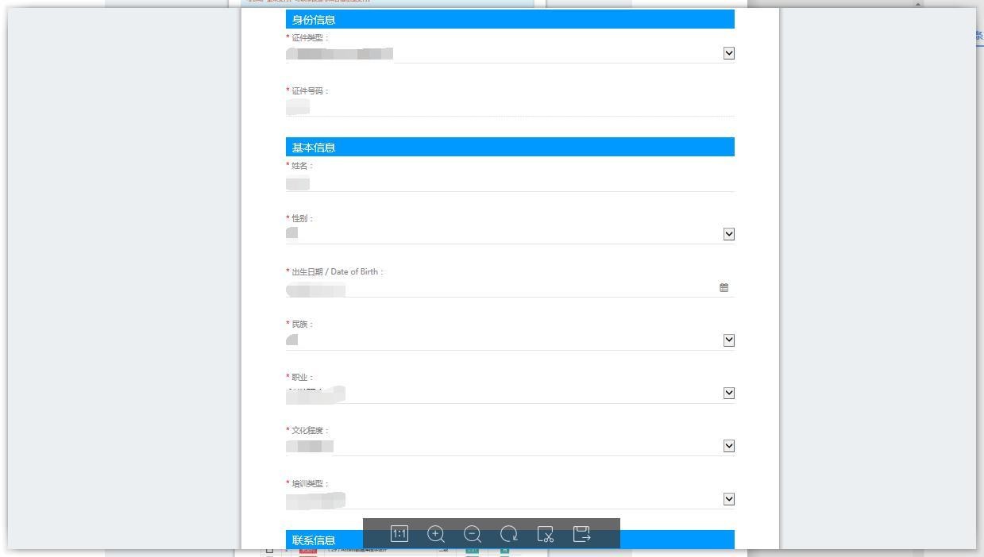Click the 证件号码 input field
This screenshot has height=557, width=984.
tap(508, 107)
